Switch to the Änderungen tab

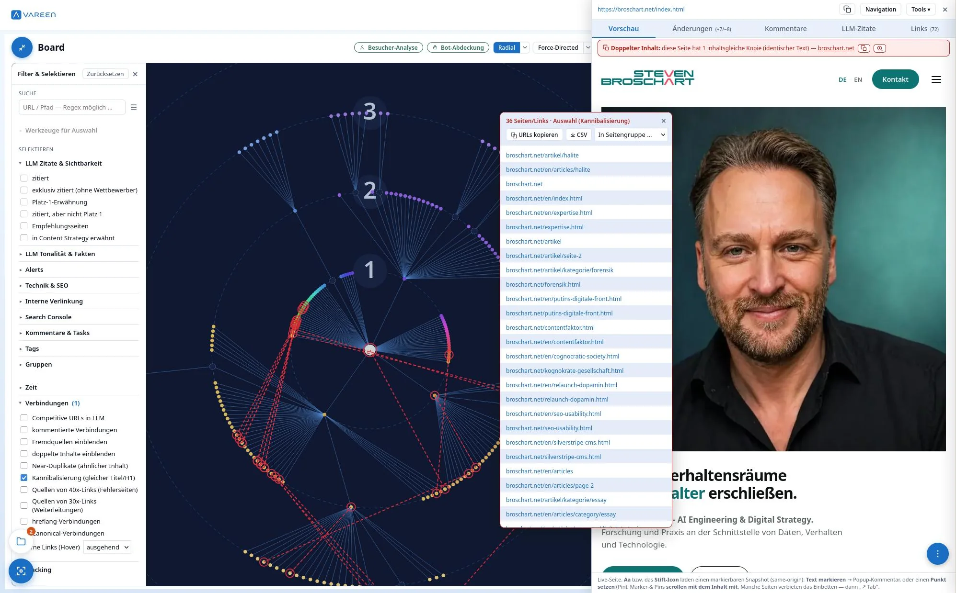tap(702, 29)
